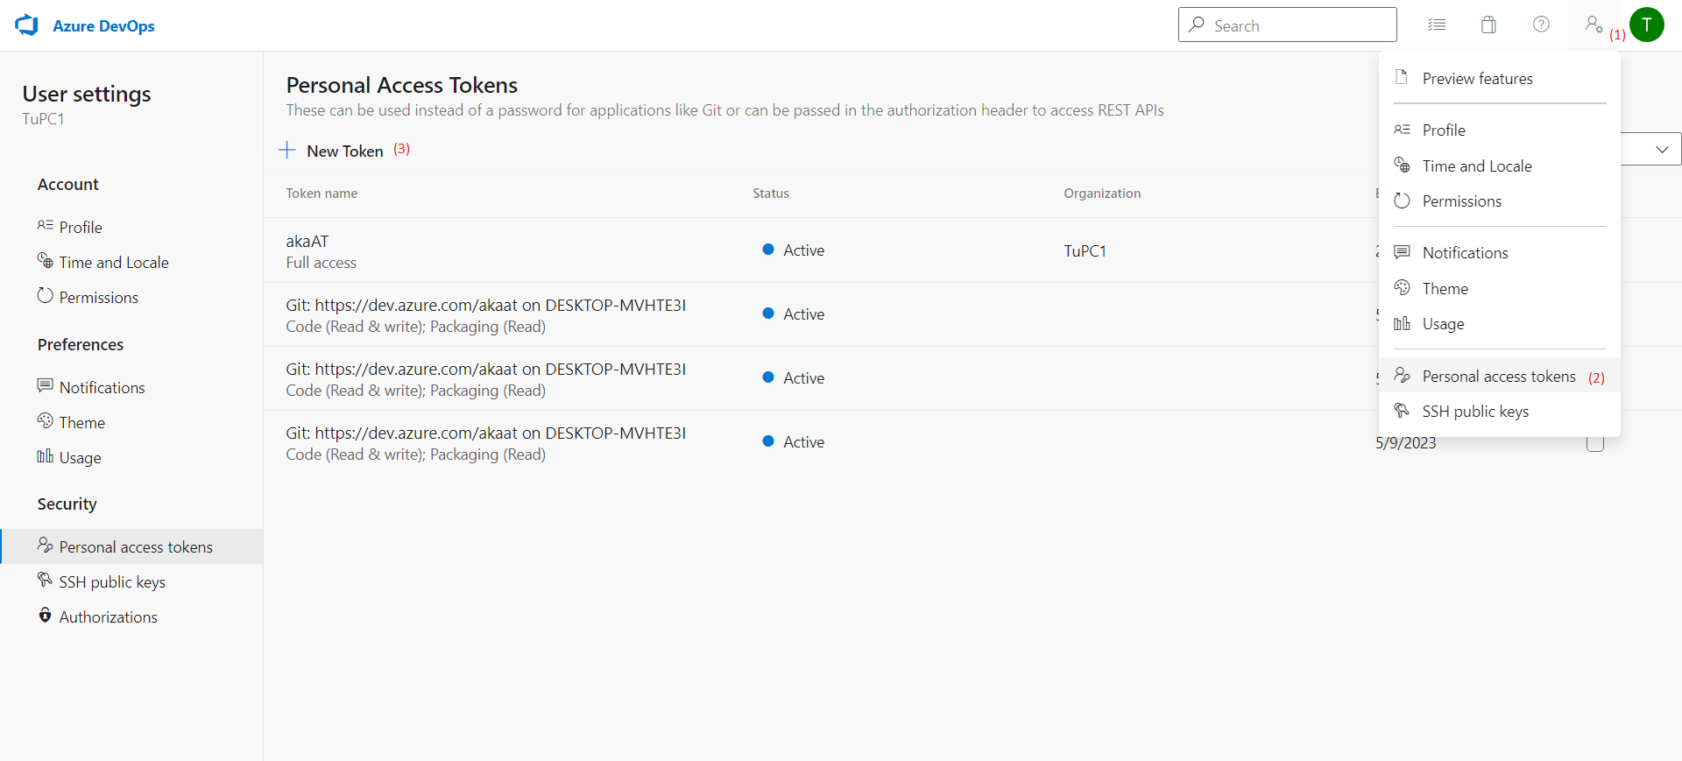
Task: Click the plus icon beside New Token
Action: 286,151
